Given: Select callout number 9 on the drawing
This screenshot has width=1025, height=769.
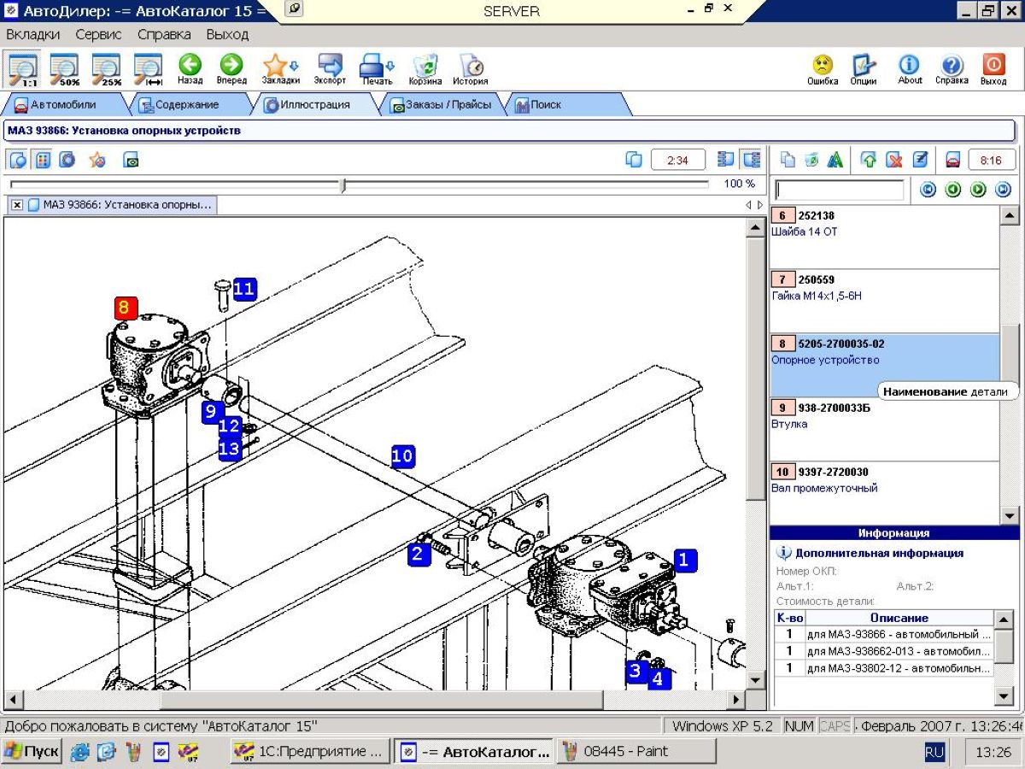Looking at the screenshot, I should click(x=211, y=412).
